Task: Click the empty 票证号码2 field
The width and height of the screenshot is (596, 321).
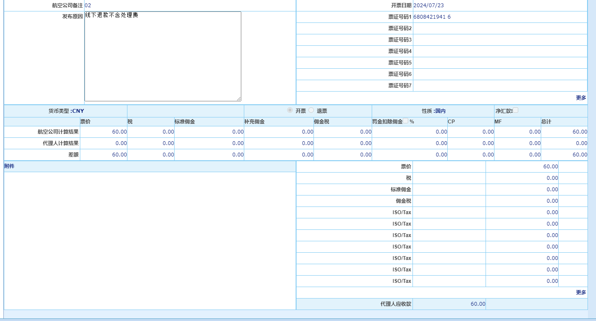Action: pyautogui.click(x=500, y=28)
